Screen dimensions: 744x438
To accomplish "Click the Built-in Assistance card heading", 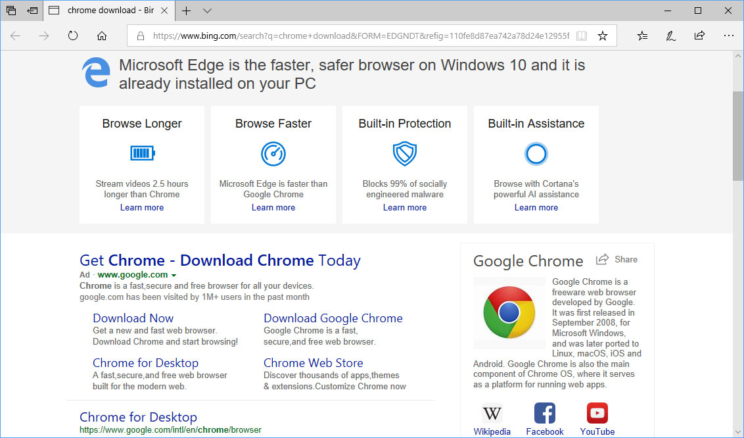I will (536, 124).
